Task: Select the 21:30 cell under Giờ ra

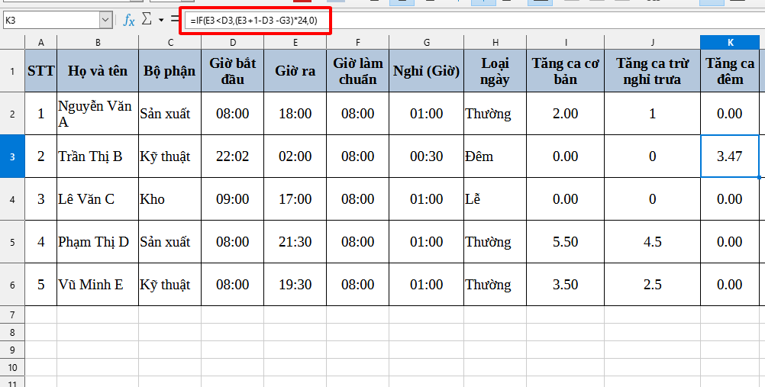Action: 295,242
